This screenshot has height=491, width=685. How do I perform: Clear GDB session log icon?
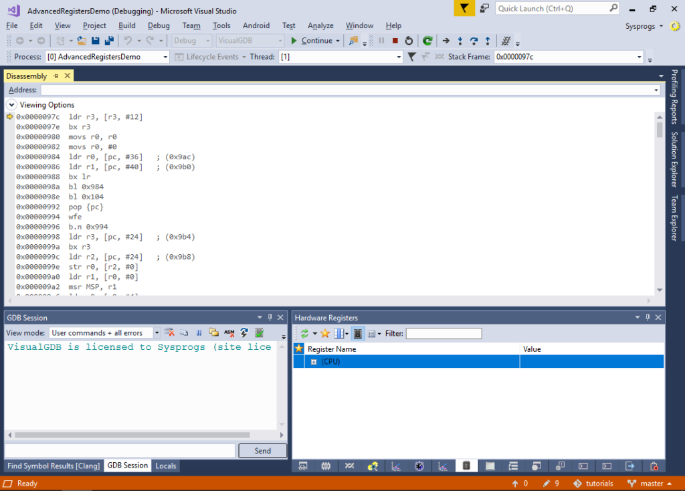click(169, 333)
